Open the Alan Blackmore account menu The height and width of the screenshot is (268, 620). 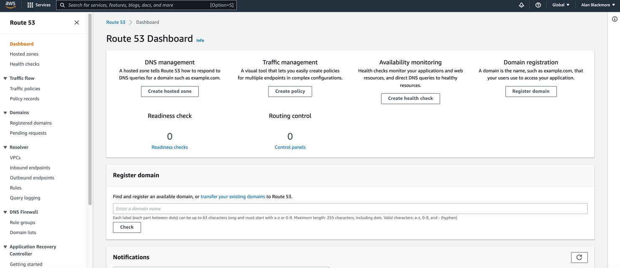point(597,5)
